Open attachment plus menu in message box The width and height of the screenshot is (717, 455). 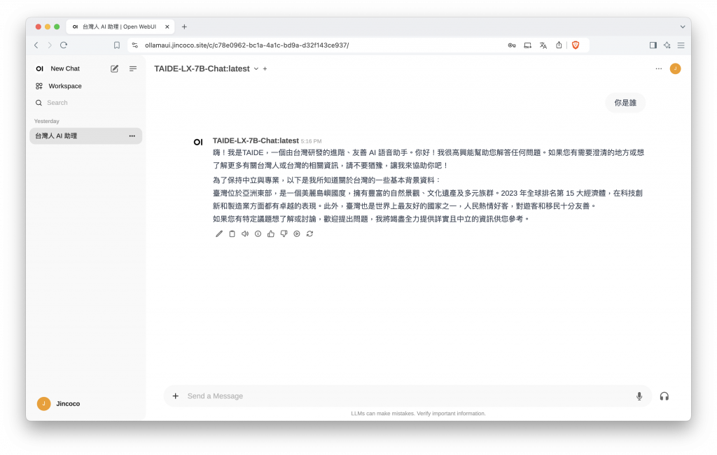coord(176,396)
